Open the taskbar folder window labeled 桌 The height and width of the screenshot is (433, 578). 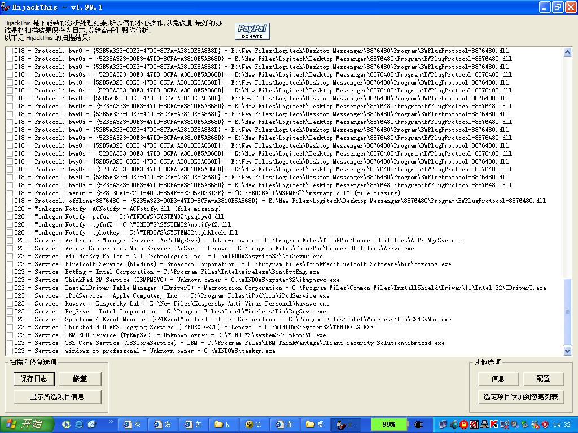coord(315,425)
